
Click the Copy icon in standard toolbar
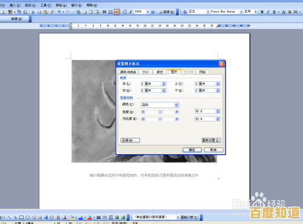[39, 12]
